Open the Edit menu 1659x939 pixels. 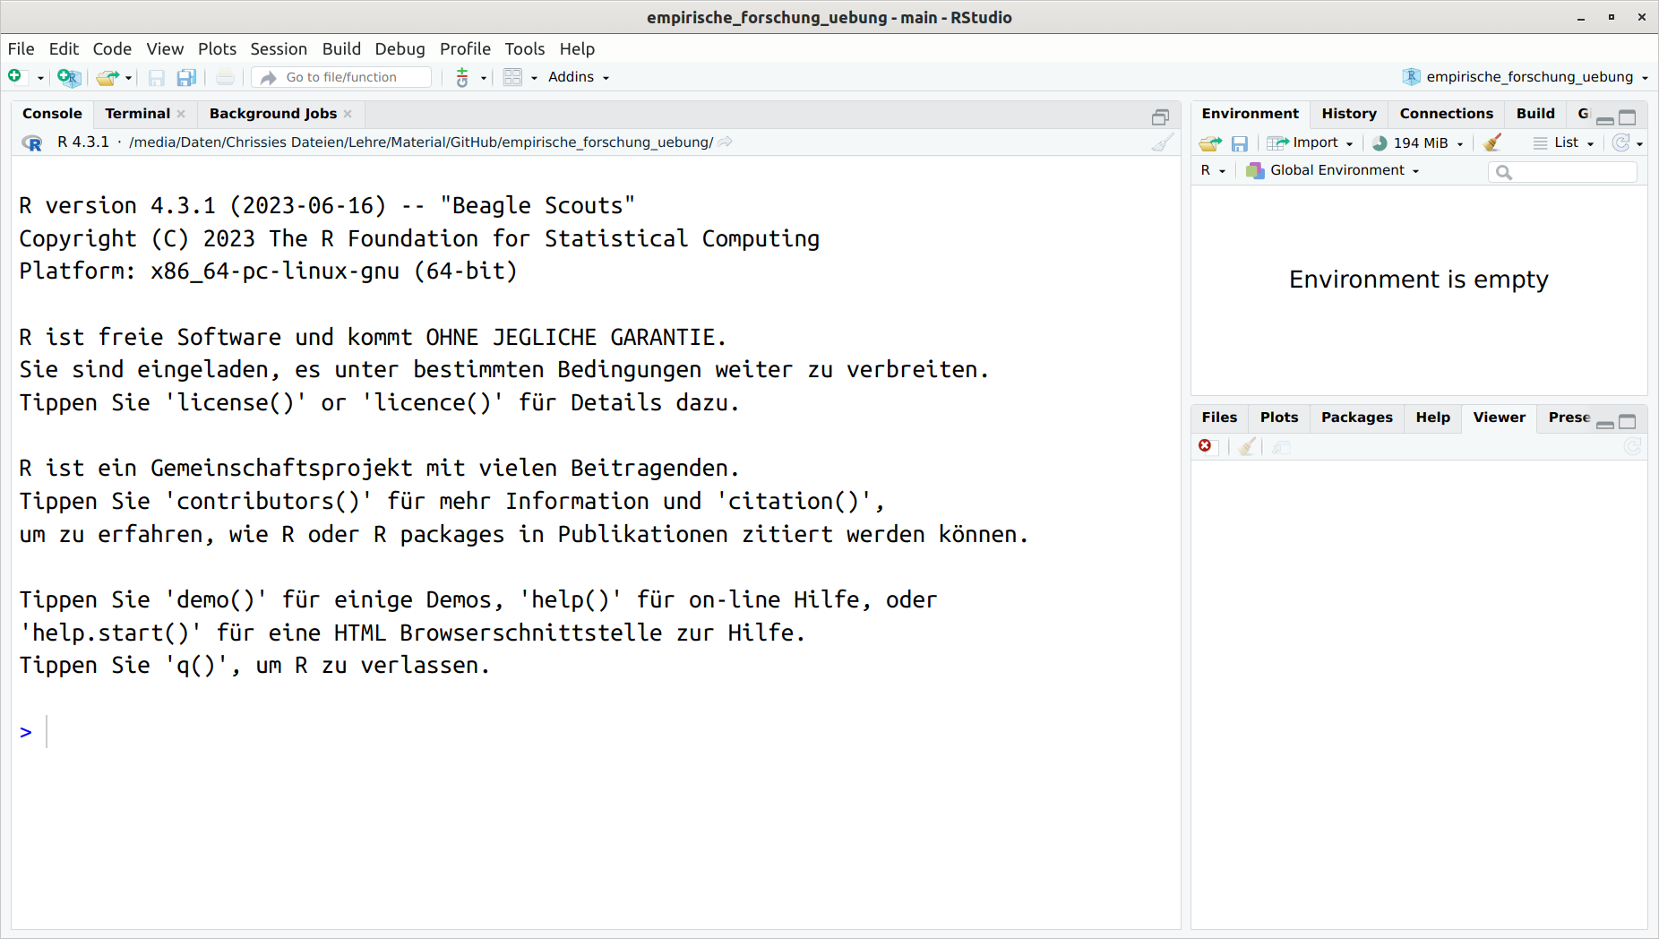coord(64,49)
